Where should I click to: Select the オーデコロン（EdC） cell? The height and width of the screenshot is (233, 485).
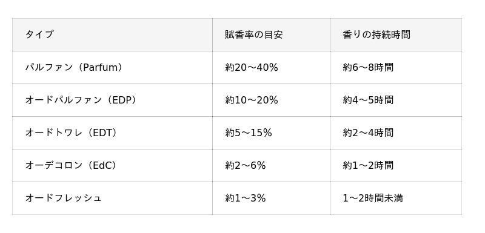[112, 166]
